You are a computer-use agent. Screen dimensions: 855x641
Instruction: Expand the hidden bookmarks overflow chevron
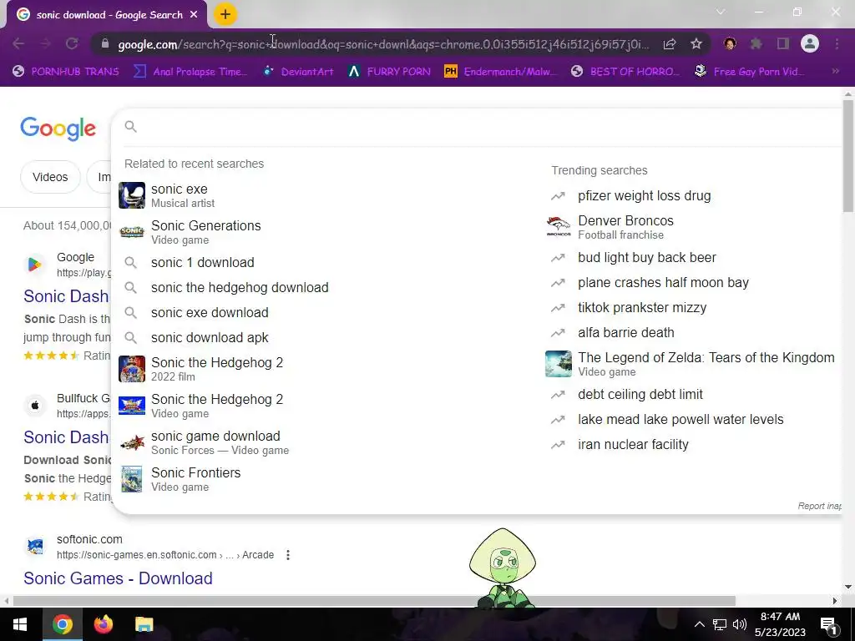point(835,72)
